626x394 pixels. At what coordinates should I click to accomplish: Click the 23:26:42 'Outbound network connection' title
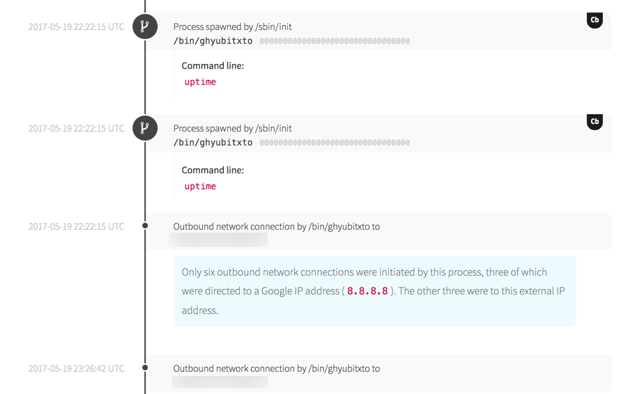(276, 368)
